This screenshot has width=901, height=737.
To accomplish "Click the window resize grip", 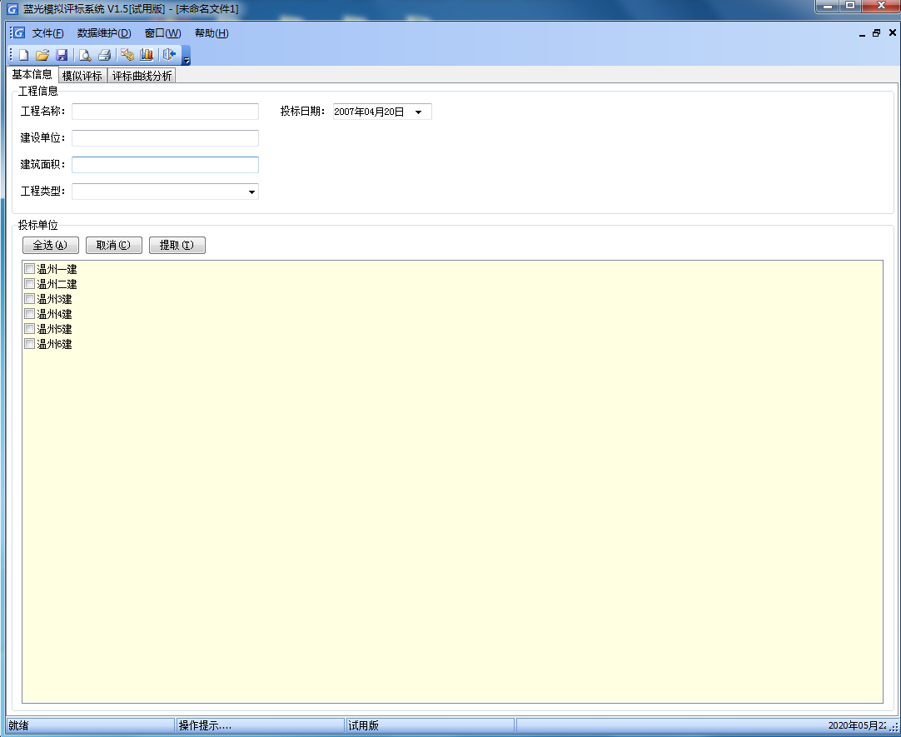I will point(894,727).
